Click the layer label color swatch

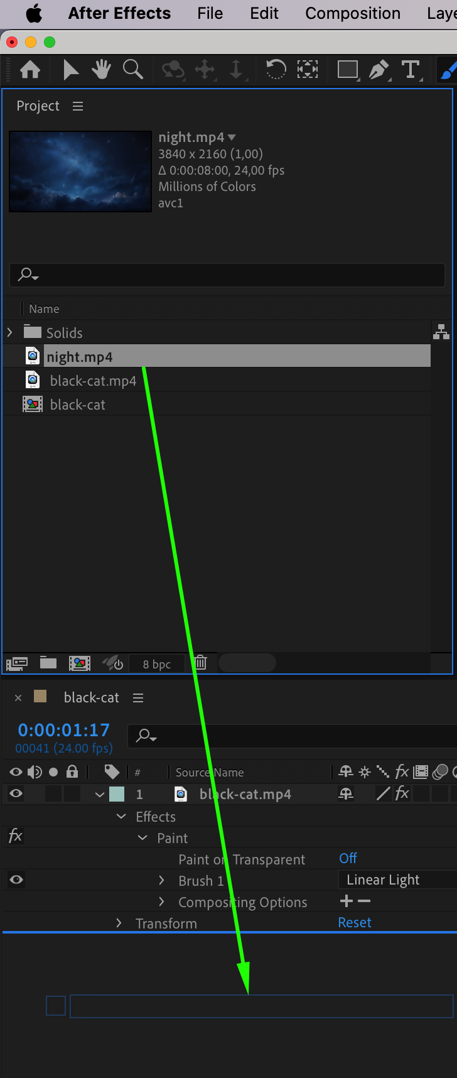click(117, 793)
